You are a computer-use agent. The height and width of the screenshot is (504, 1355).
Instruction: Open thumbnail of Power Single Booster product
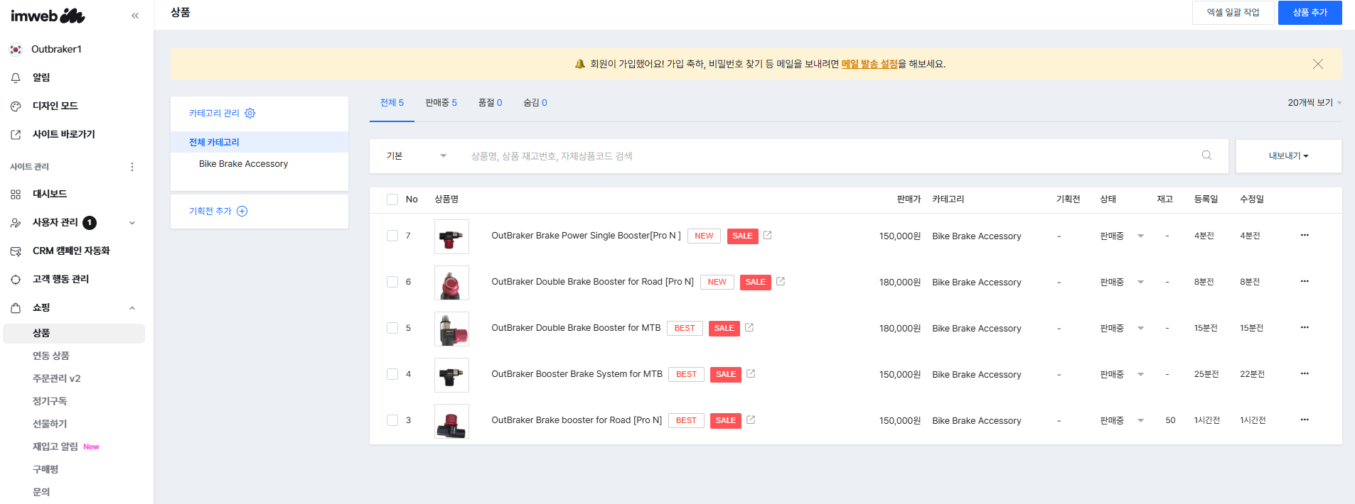(x=451, y=236)
